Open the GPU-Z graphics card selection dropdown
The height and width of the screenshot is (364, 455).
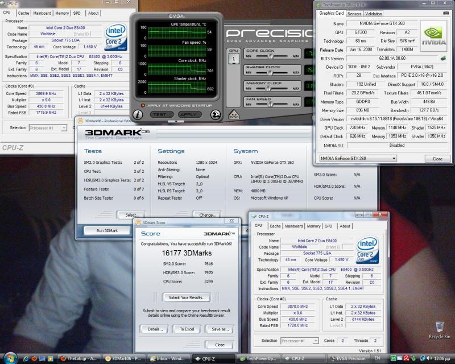point(358,159)
